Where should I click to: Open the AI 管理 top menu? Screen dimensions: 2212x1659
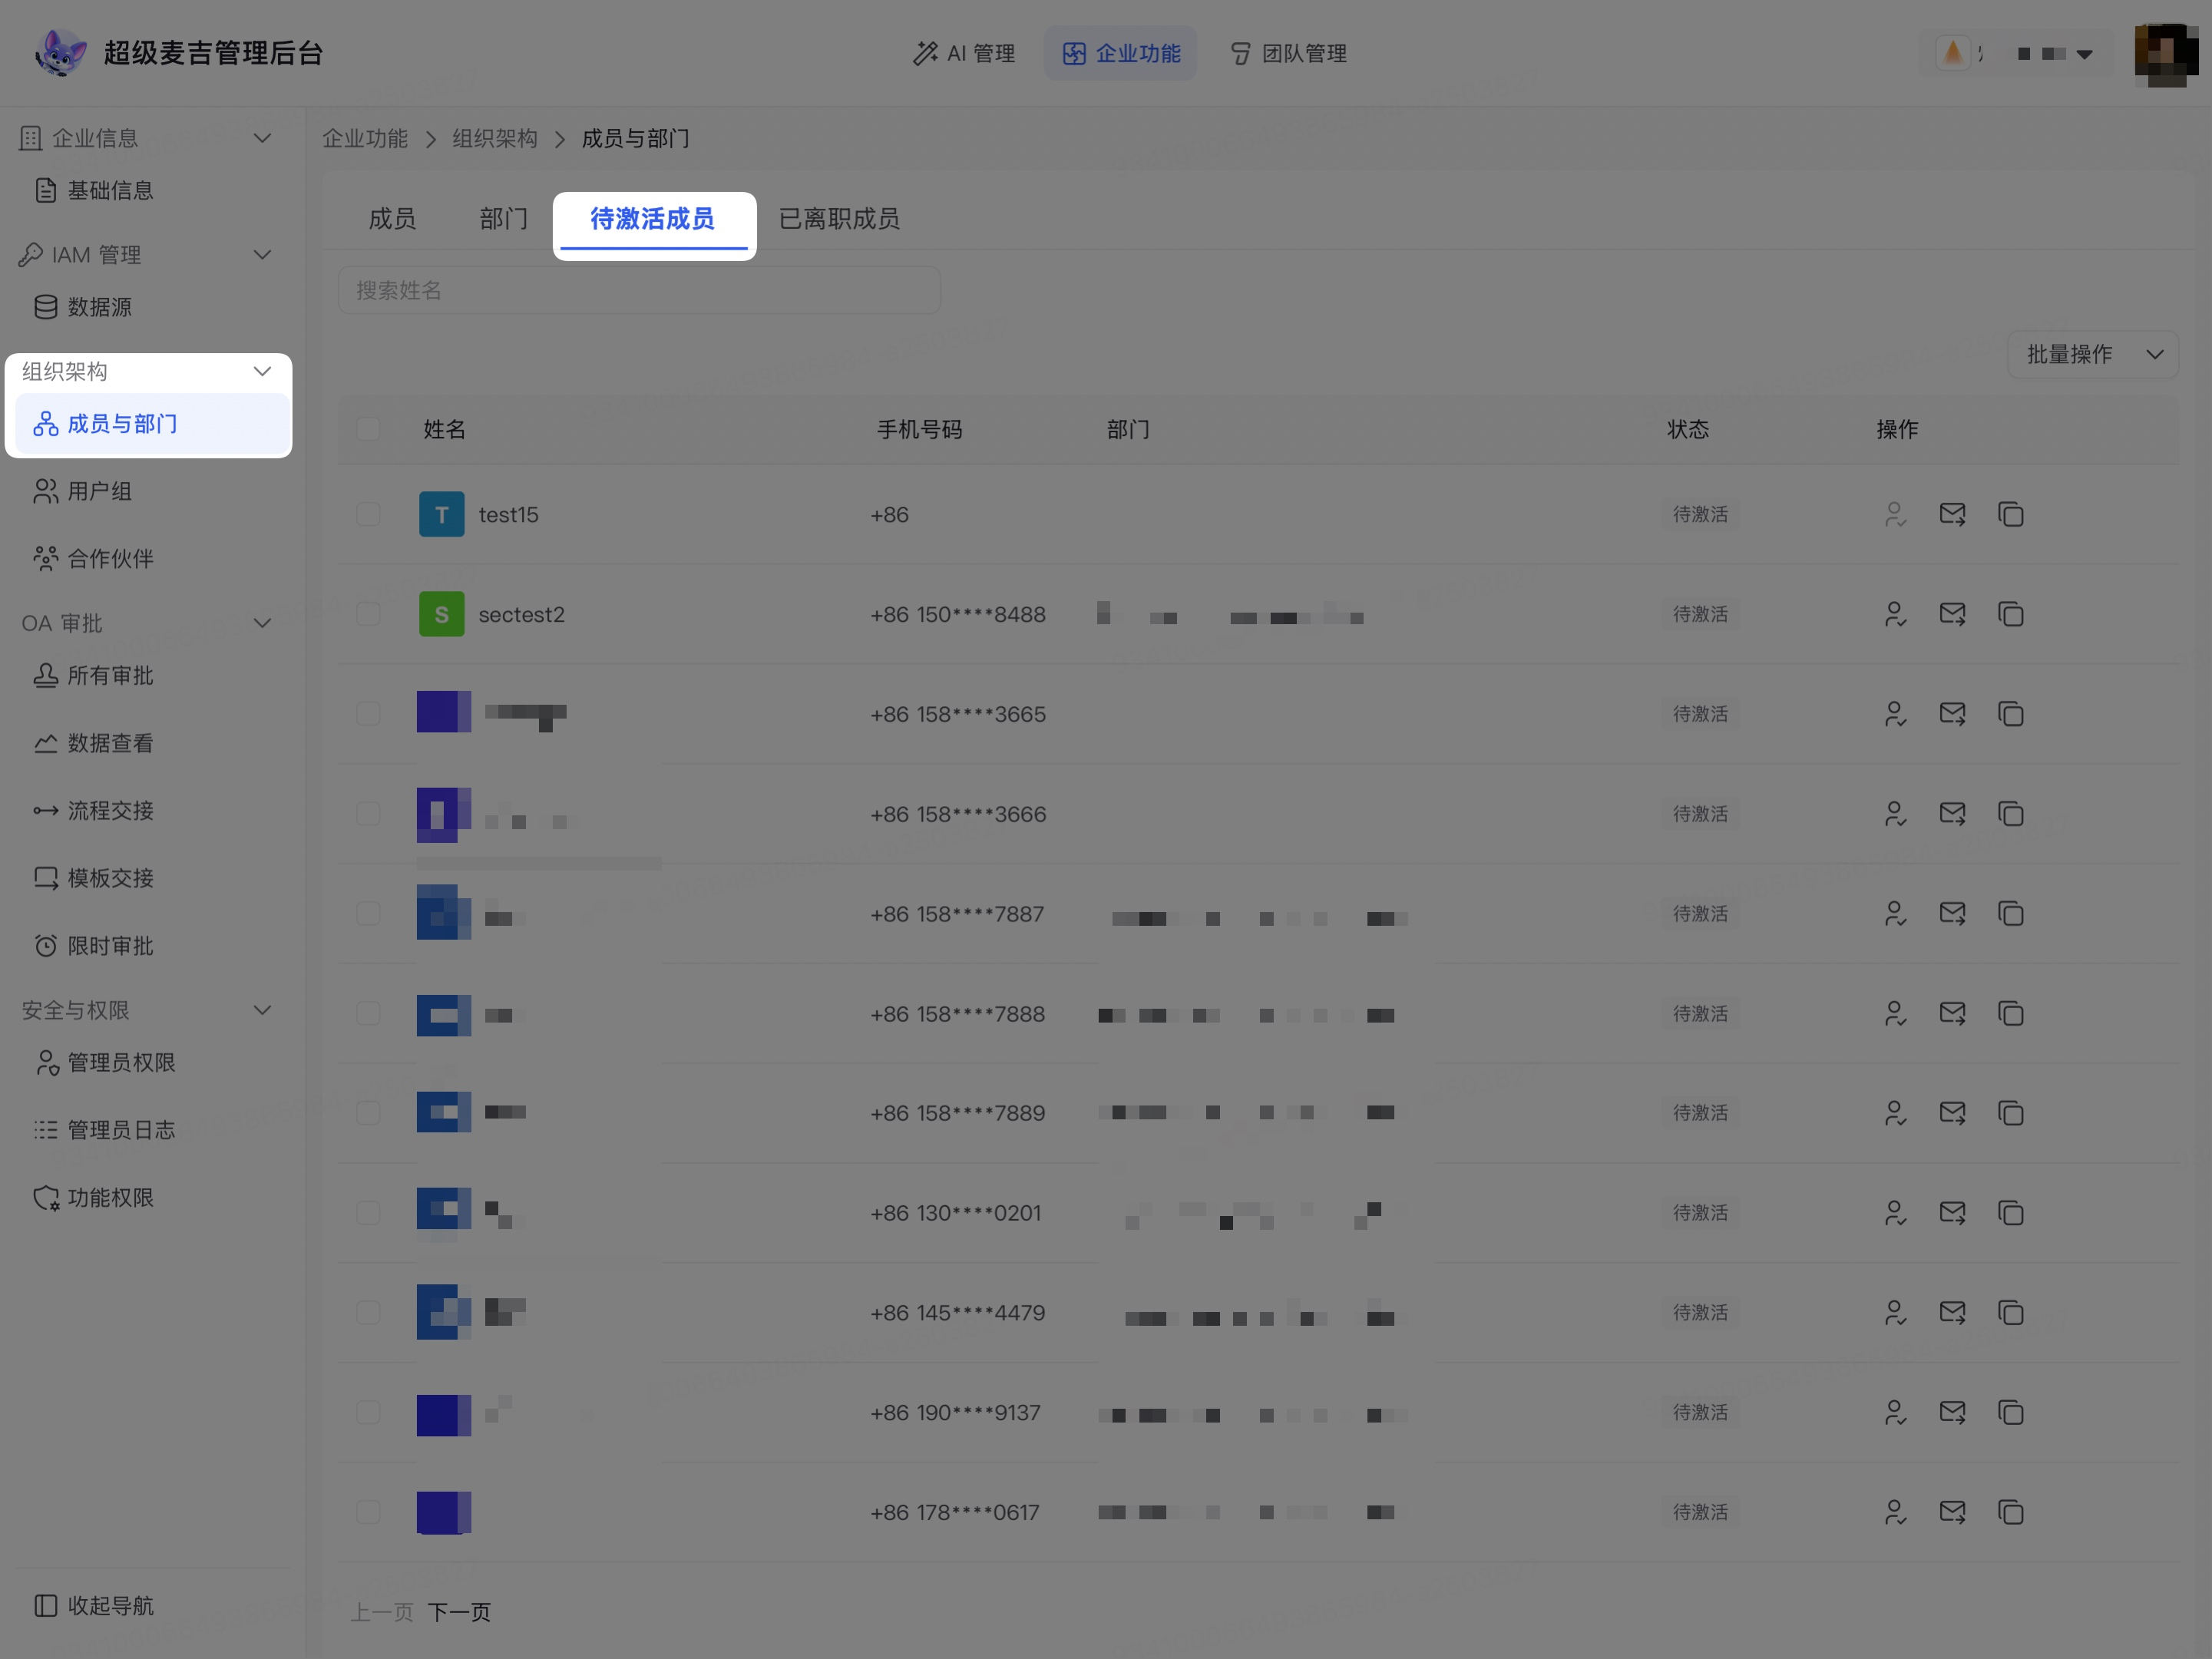(x=964, y=53)
